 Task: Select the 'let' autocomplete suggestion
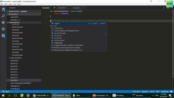pos(79,26)
